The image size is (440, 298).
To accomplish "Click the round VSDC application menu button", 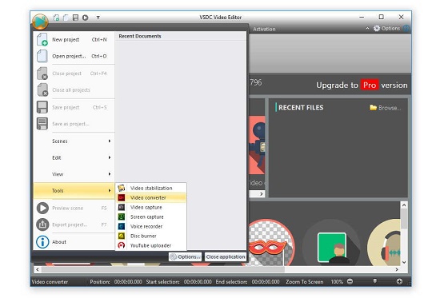I will [x=40, y=22].
